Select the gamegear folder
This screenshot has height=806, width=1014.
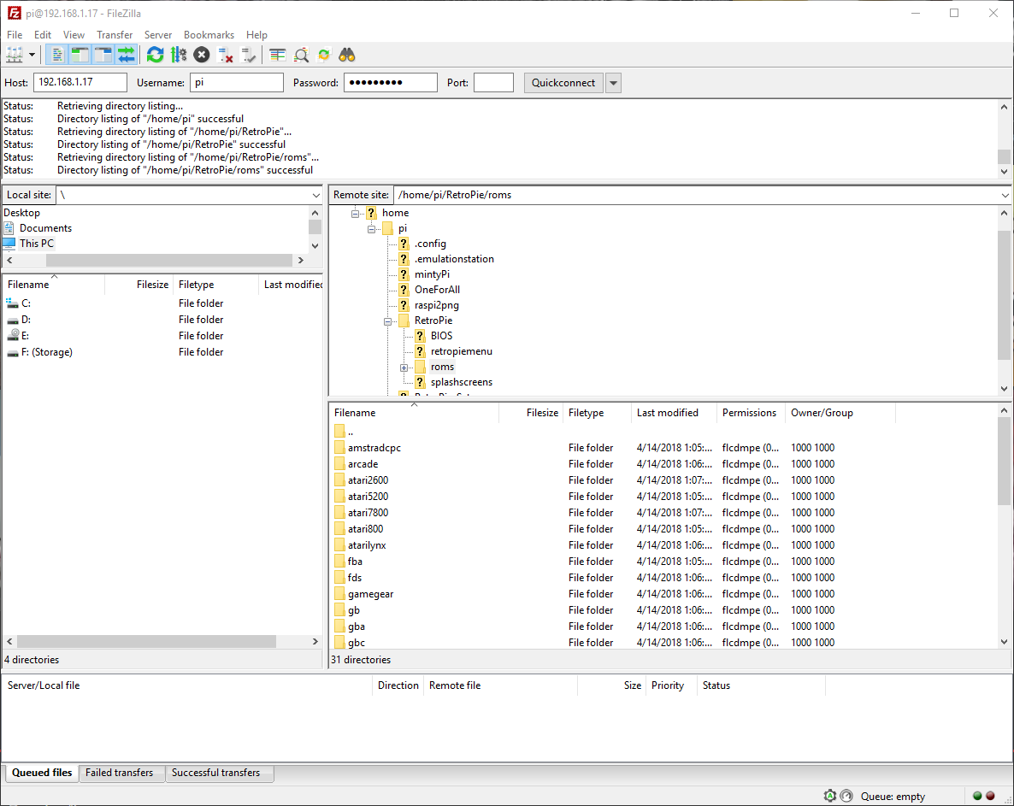click(x=370, y=594)
